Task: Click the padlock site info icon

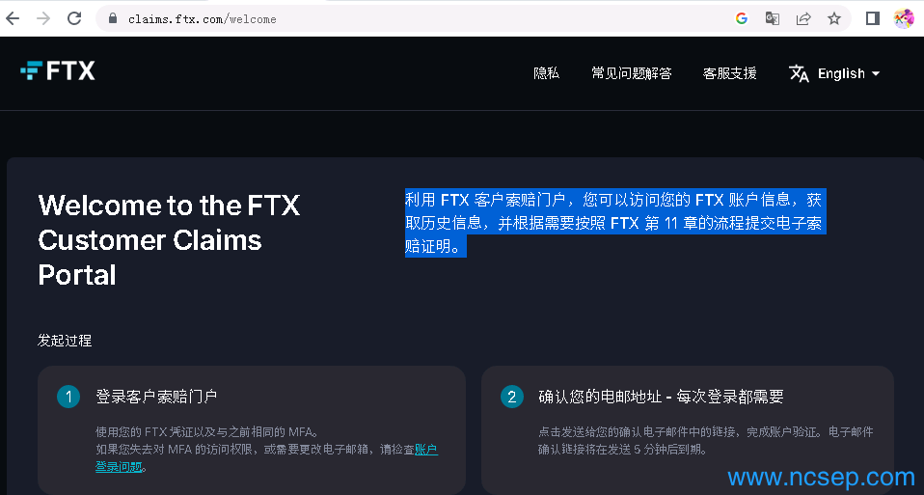Action: pyautogui.click(x=113, y=18)
